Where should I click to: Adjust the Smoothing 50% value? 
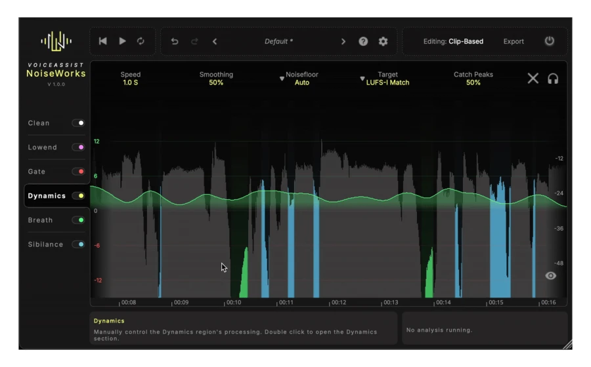[216, 83]
